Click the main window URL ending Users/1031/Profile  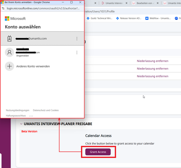(x=100, y=11)
